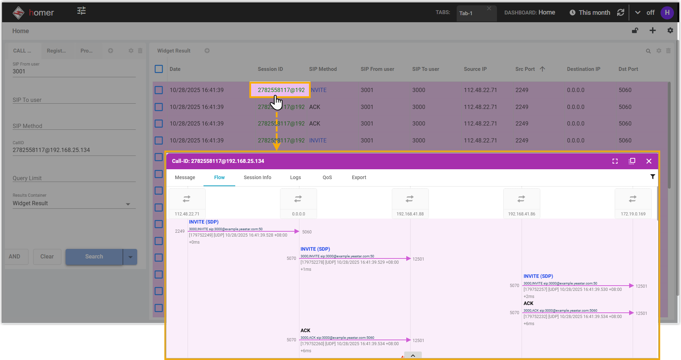Click the SIP To user input field
This screenshot has width=681, height=360.
tap(74, 100)
